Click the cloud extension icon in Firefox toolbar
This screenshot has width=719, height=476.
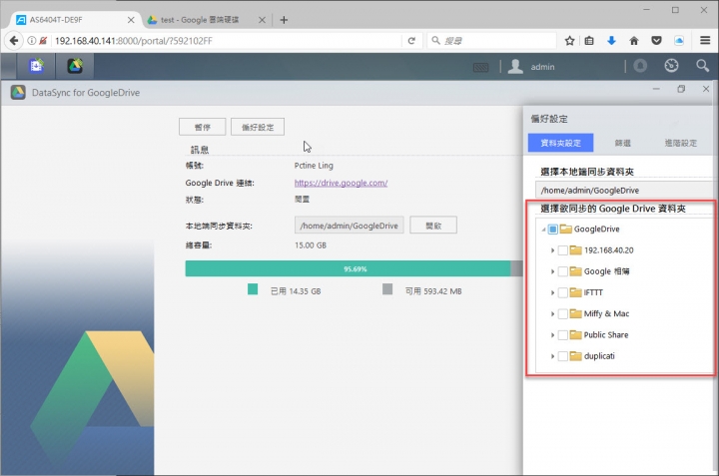[679, 41]
